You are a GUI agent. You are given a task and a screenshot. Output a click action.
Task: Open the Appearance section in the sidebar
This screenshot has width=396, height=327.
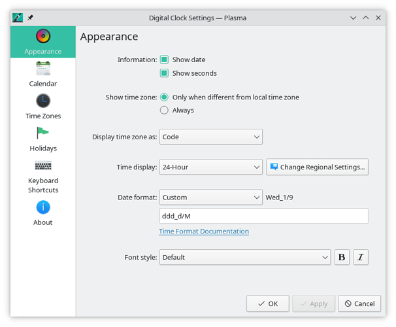click(43, 42)
